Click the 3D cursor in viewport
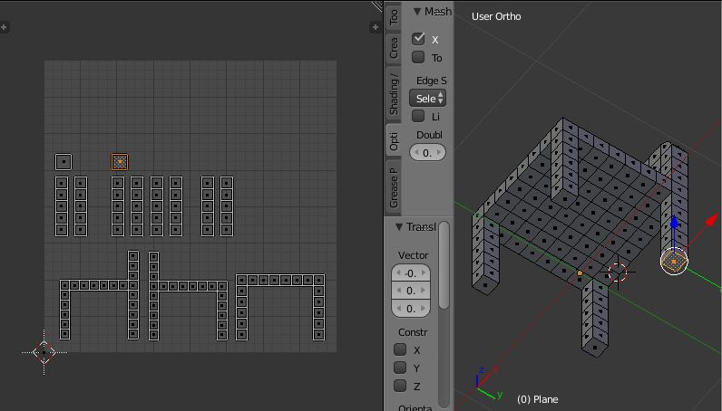 (x=618, y=272)
